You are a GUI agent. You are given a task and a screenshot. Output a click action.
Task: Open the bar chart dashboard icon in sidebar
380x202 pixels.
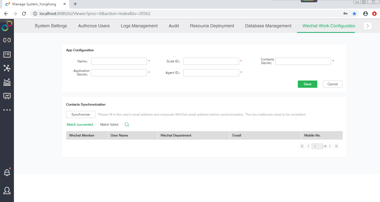pyautogui.click(x=7, y=82)
